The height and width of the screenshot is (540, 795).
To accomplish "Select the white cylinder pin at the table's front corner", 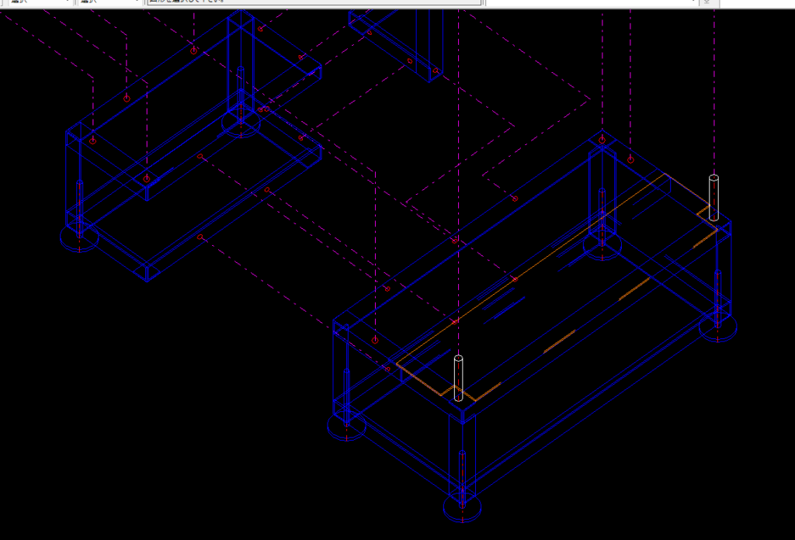I will 458,377.
